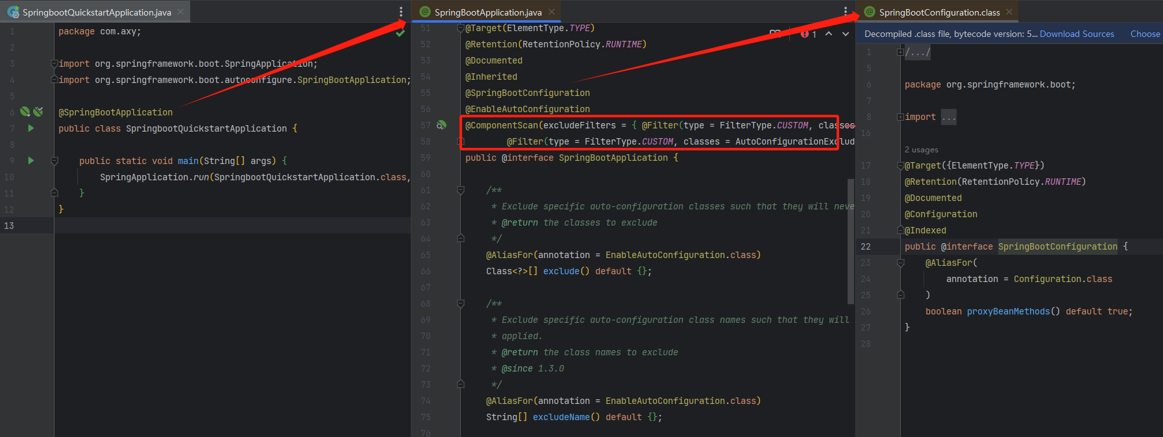Collapse Javadoc comment fold at line 61

461,190
